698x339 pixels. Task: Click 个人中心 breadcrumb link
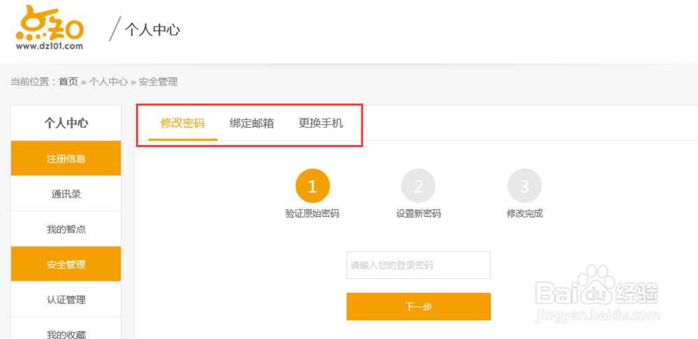click(x=108, y=82)
